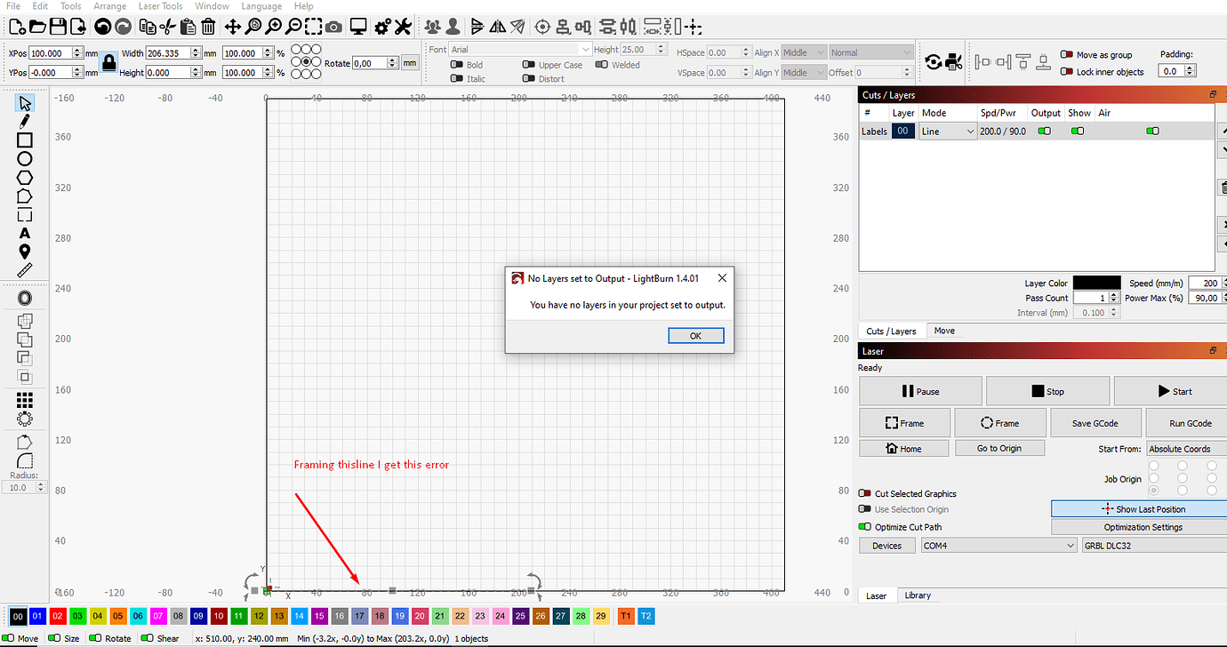This screenshot has height=647, width=1227.
Task: Open the Device Settings wrench icon
Action: (x=403, y=27)
